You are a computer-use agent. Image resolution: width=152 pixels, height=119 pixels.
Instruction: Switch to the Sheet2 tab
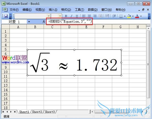37,112
